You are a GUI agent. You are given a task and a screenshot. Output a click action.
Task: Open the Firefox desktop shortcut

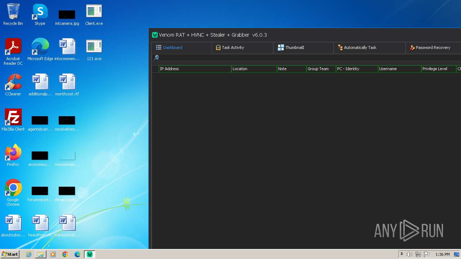13,156
